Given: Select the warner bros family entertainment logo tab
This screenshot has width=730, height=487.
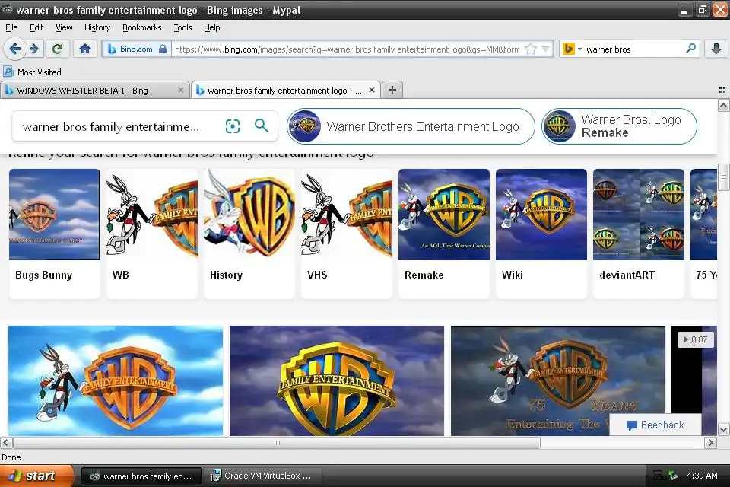Looking at the screenshot, I should pyautogui.click(x=279, y=91).
